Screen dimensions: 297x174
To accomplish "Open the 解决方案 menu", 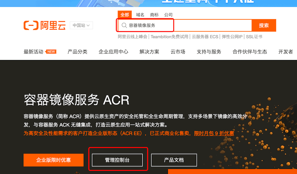I will tap(149, 52).
